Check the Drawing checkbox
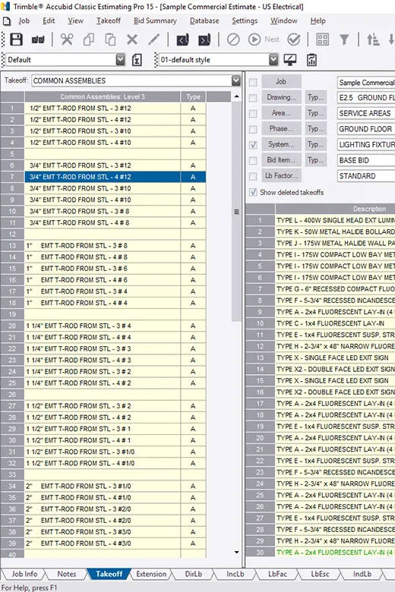 coord(253,98)
